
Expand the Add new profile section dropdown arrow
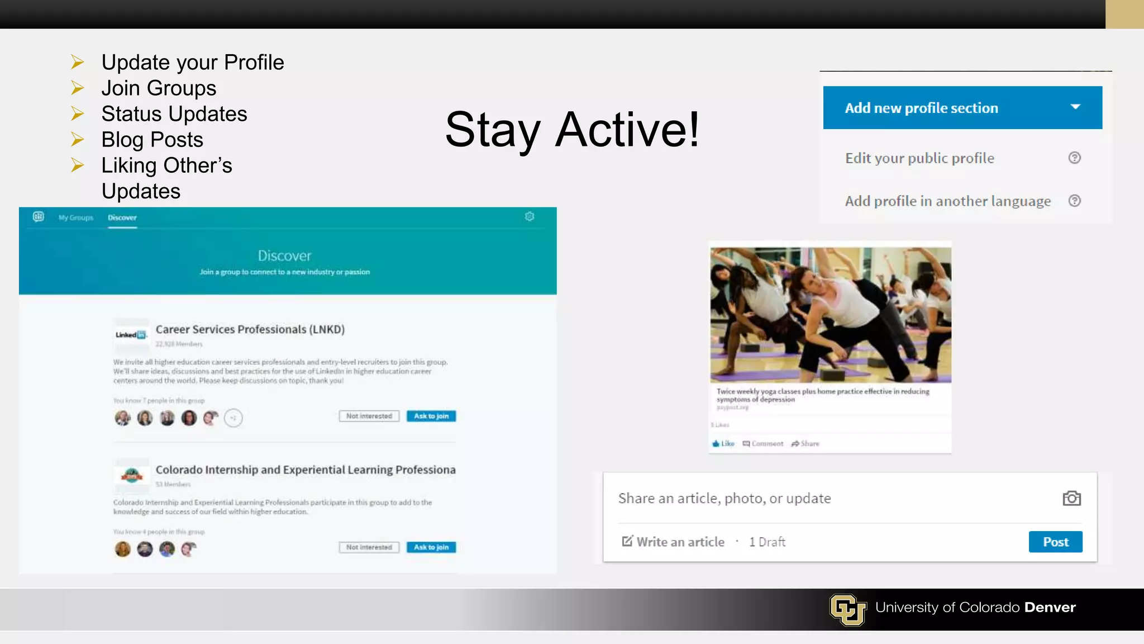coord(1075,107)
